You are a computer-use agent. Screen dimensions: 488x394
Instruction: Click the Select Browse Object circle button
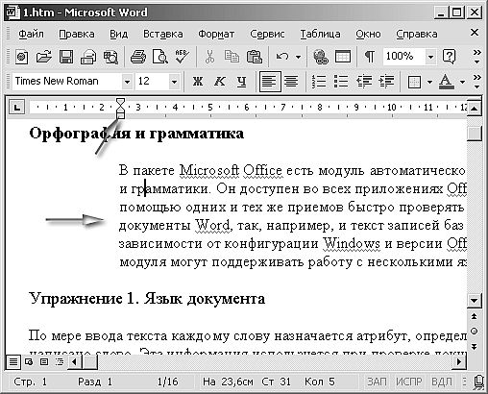[x=475, y=332]
